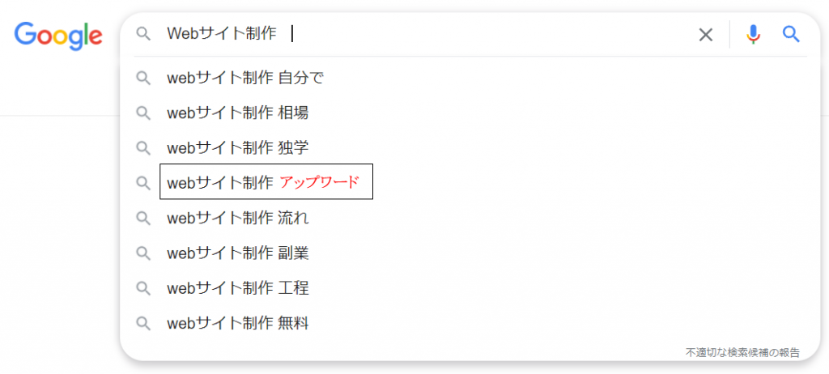Click the Google logo
The image size is (829, 374).
[x=58, y=35]
